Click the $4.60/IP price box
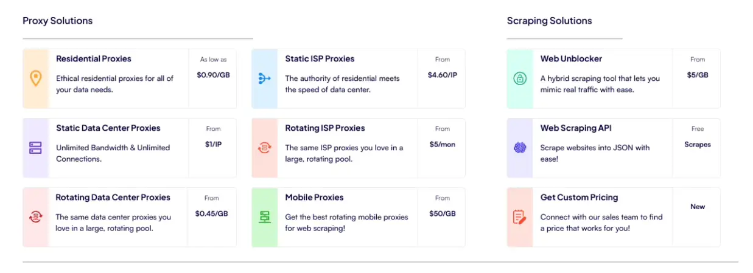The height and width of the screenshot is (273, 753). 443,75
